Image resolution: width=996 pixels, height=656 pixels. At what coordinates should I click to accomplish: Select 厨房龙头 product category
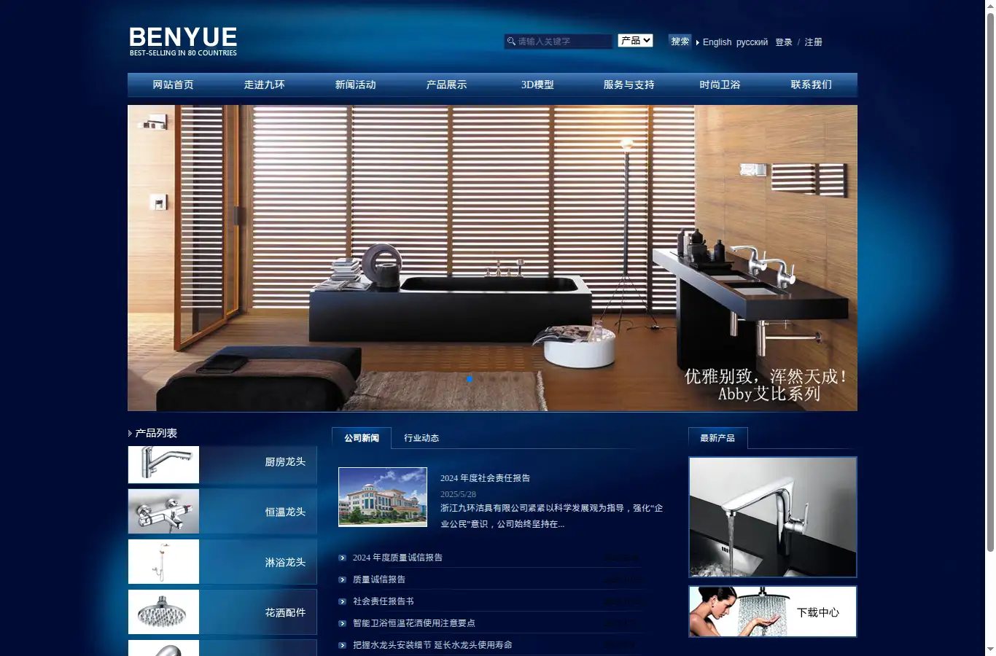tap(285, 462)
